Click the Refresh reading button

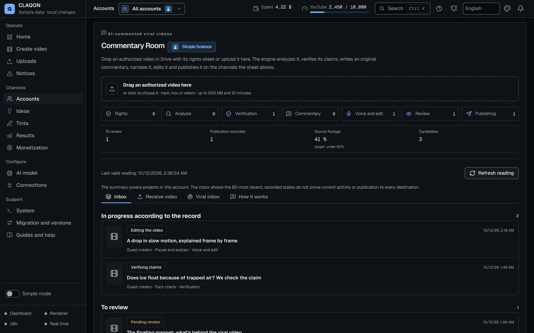[492, 173]
